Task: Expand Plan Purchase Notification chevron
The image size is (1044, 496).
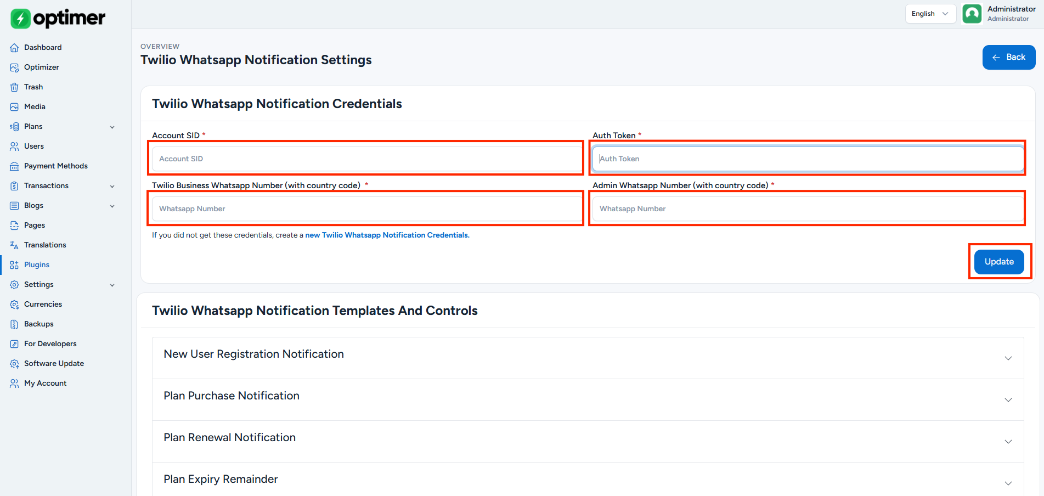Action: tap(1008, 400)
